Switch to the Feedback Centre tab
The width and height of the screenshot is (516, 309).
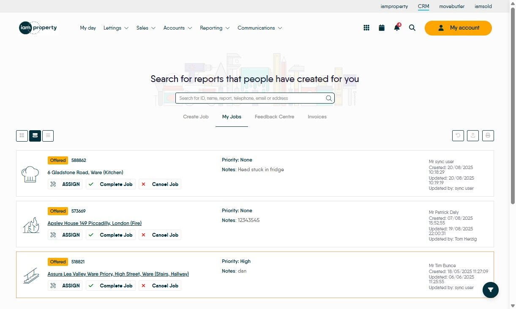(x=274, y=117)
